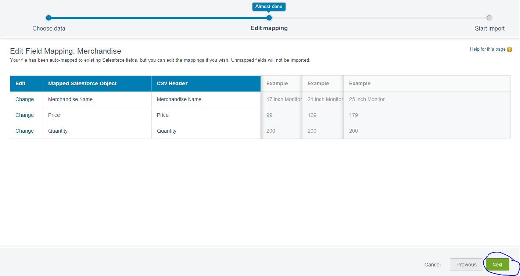
Task: Click Change for Merchandise Name mapping
Action: tap(25, 99)
